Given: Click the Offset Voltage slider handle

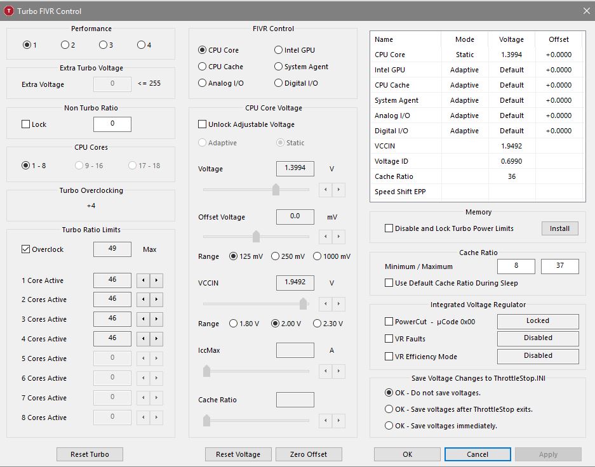Looking at the screenshot, I should click(256, 237).
